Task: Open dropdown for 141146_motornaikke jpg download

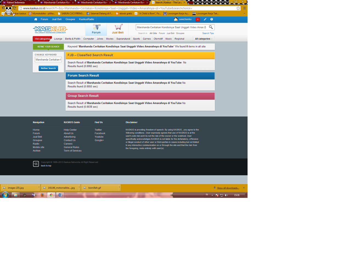Action: click(79, 188)
